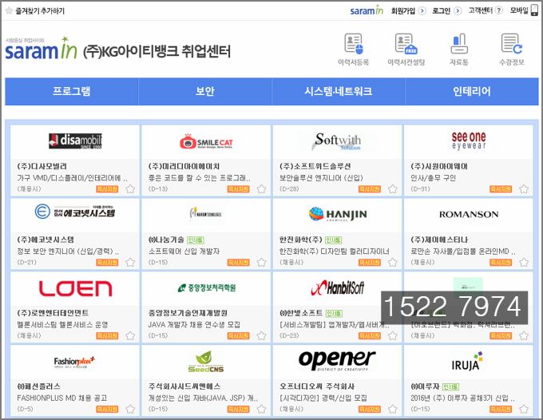Click the SeedCNS logo
Screen dimensions: 543x420
tap(206, 362)
